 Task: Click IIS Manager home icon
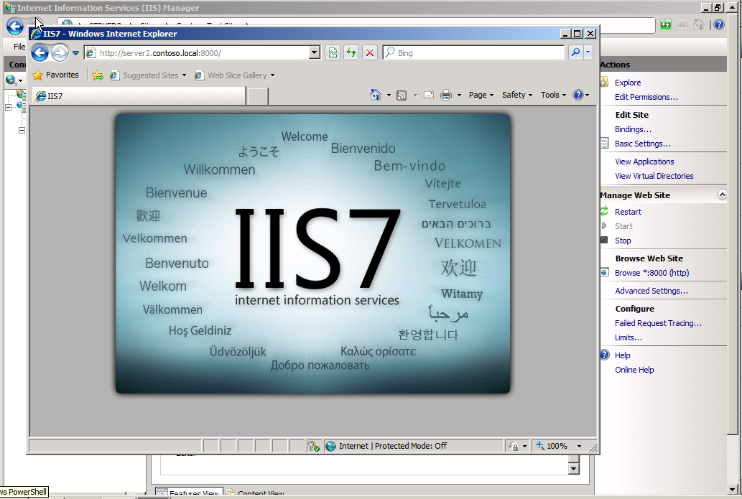(x=698, y=24)
